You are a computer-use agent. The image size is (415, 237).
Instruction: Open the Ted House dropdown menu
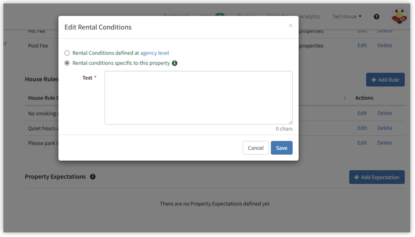[346, 16]
